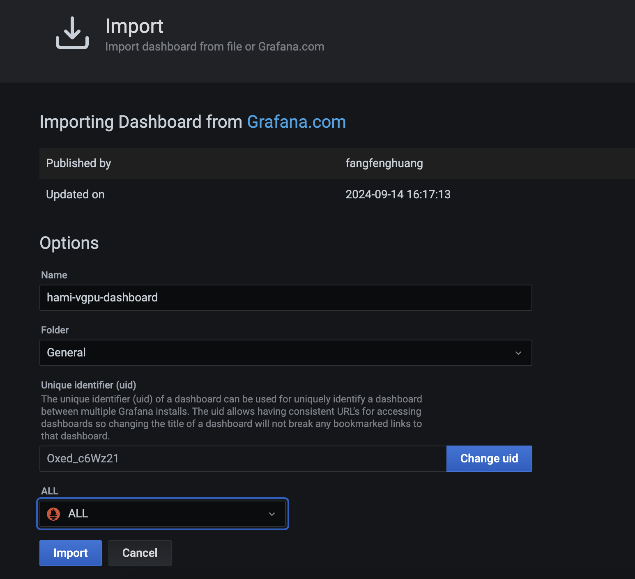
Task: Click the import download icon in header
Action: [x=72, y=33]
